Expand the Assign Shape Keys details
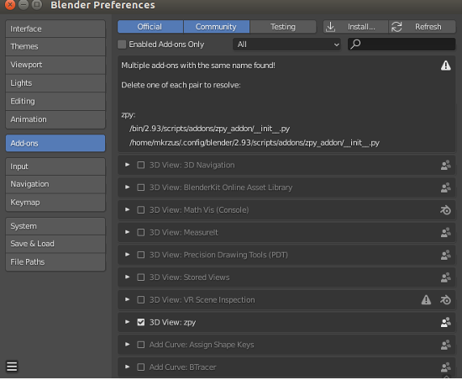Viewport: 462px width, 380px height. (x=128, y=345)
